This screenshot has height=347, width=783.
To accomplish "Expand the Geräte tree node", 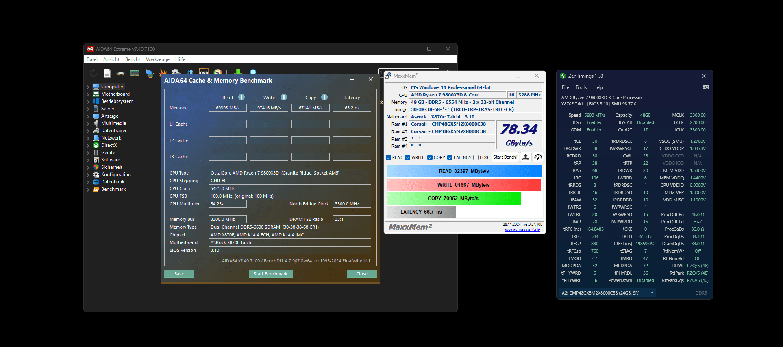I will [88, 153].
